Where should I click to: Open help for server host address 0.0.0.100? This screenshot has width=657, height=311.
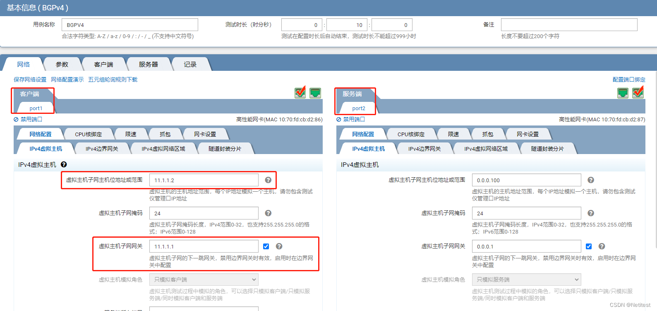(x=591, y=180)
